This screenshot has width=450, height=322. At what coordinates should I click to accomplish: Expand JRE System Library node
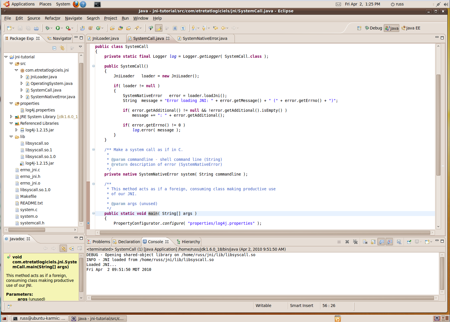(x=11, y=117)
